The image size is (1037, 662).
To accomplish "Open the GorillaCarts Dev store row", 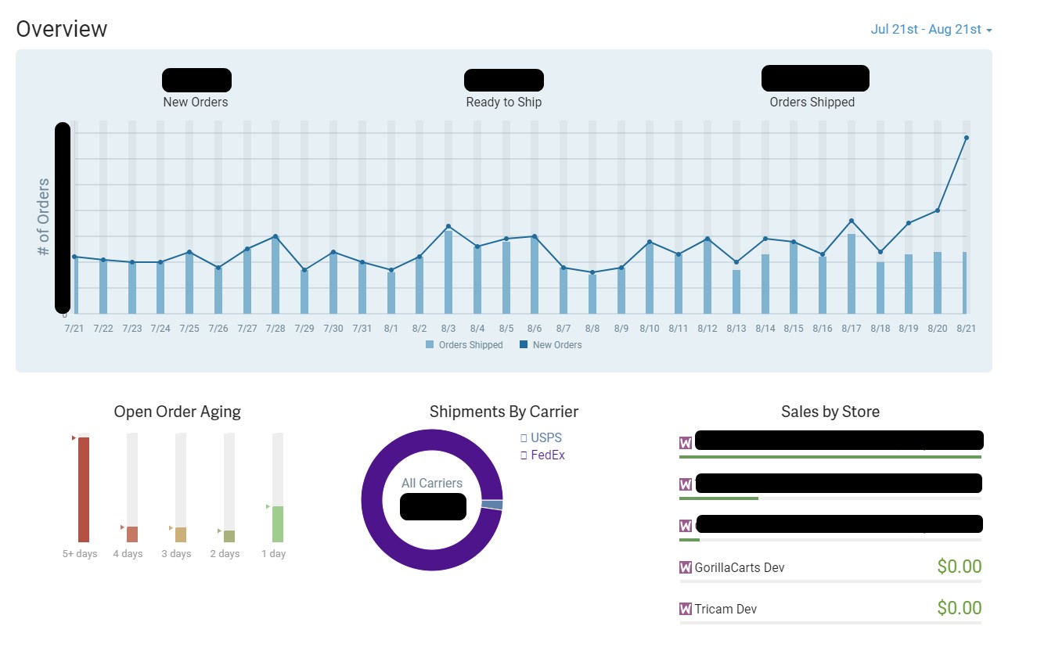I will pos(830,569).
